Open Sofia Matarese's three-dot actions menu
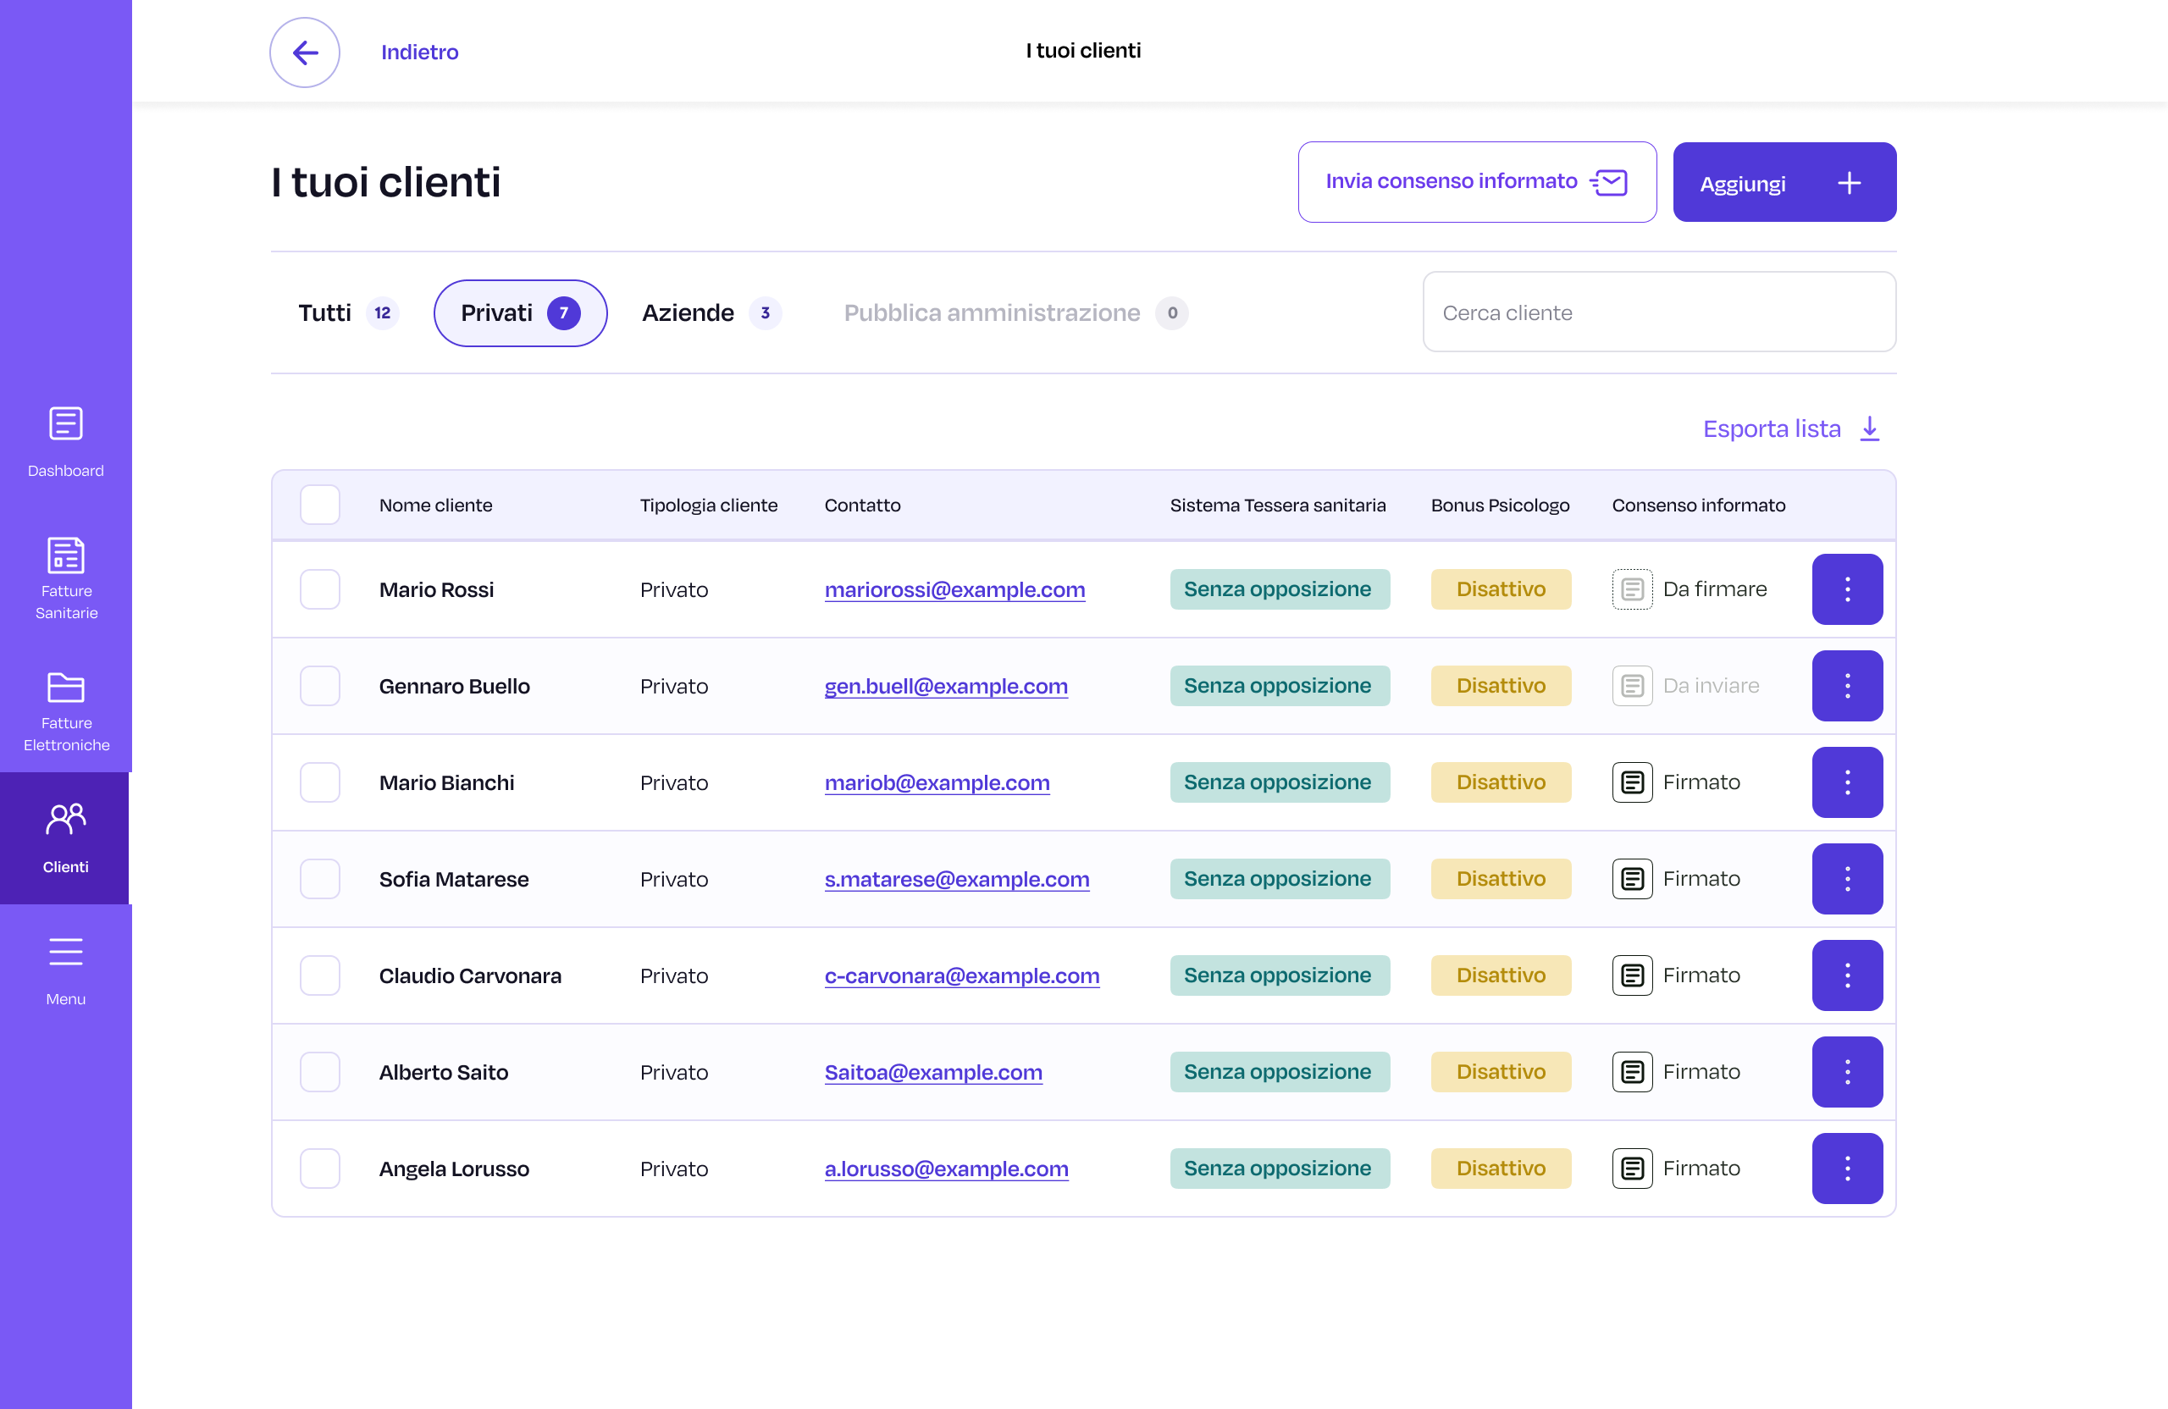2168x1409 pixels. (1846, 879)
